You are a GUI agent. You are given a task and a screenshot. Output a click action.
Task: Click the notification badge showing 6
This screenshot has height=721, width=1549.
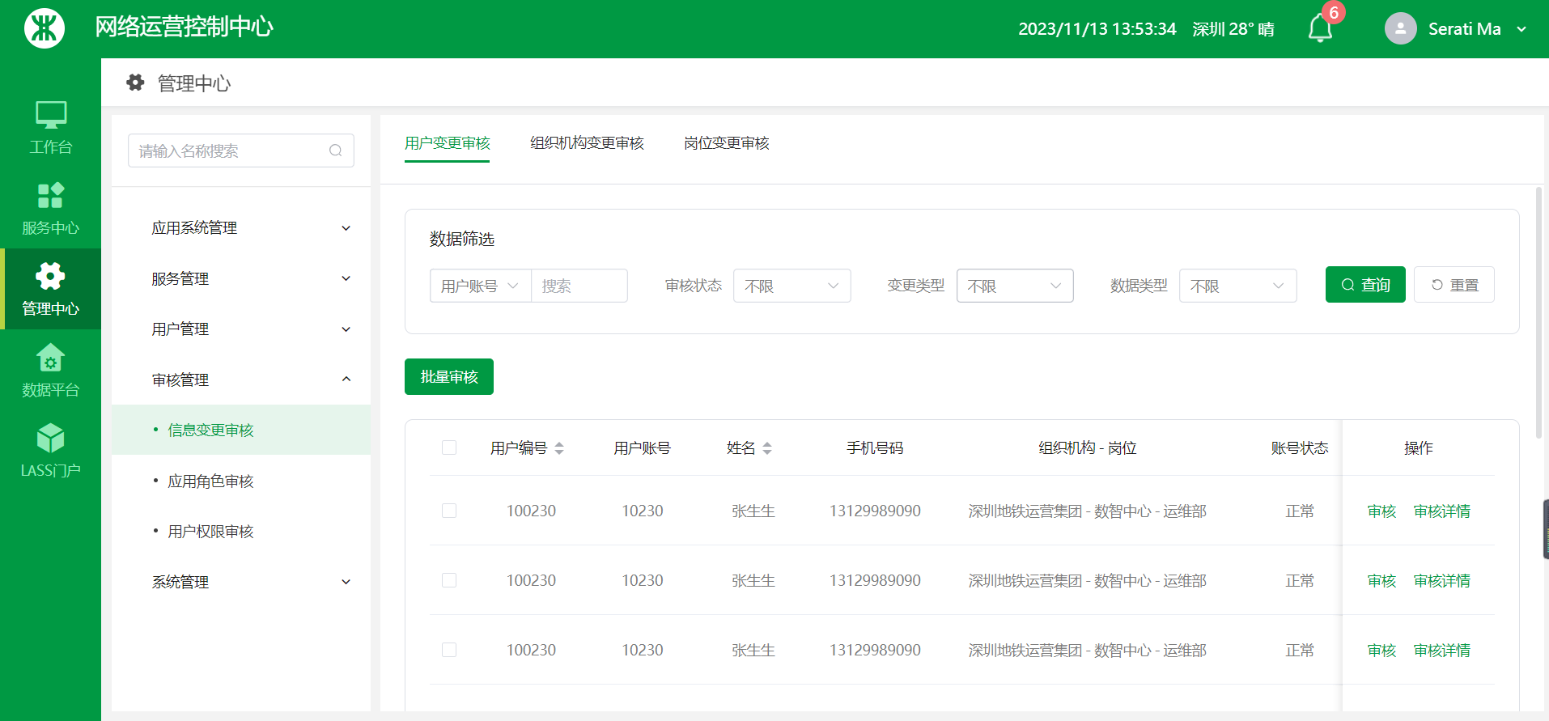tap(1334, 13)
